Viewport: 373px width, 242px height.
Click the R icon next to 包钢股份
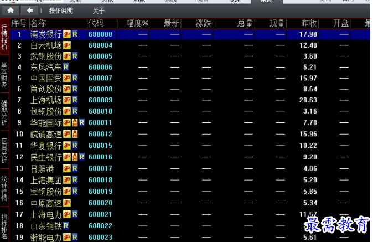(75, 111)
